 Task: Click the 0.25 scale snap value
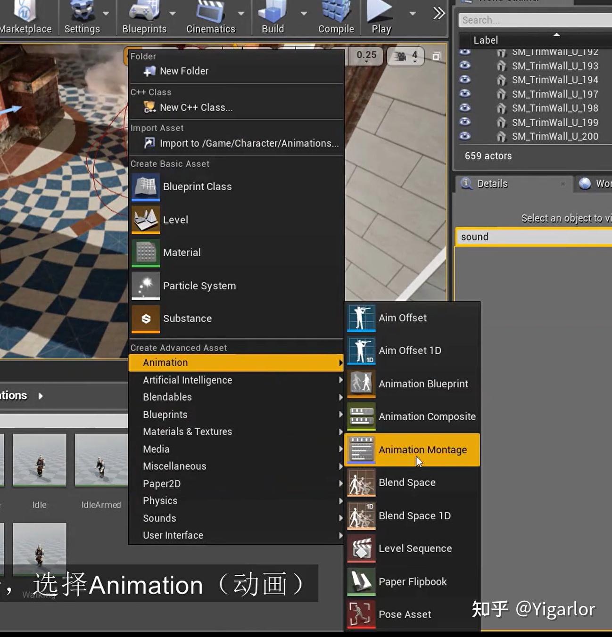366,57
